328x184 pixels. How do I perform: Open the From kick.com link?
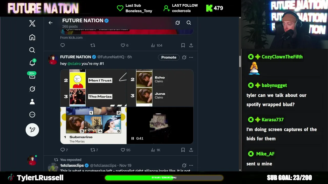click(x=71, y=38)
